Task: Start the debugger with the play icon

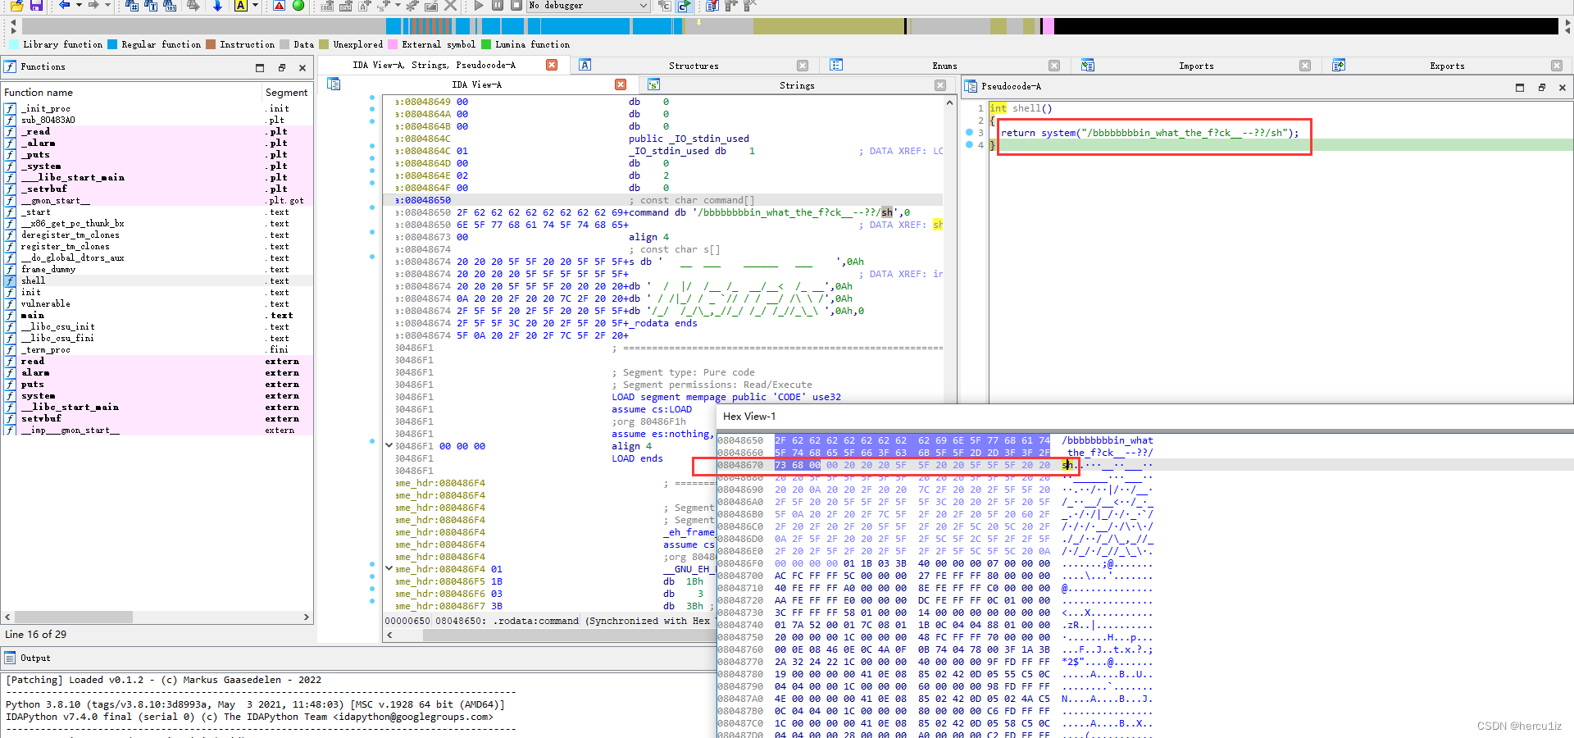Action: coord(479,6)
